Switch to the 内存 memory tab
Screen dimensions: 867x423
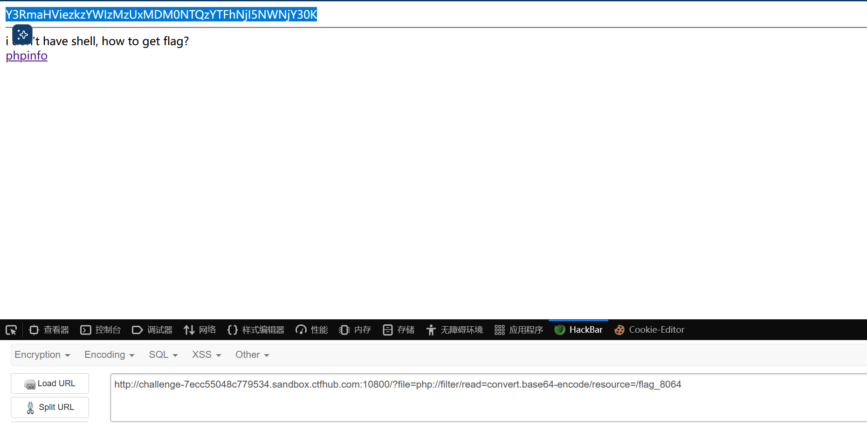coord(355,330)
